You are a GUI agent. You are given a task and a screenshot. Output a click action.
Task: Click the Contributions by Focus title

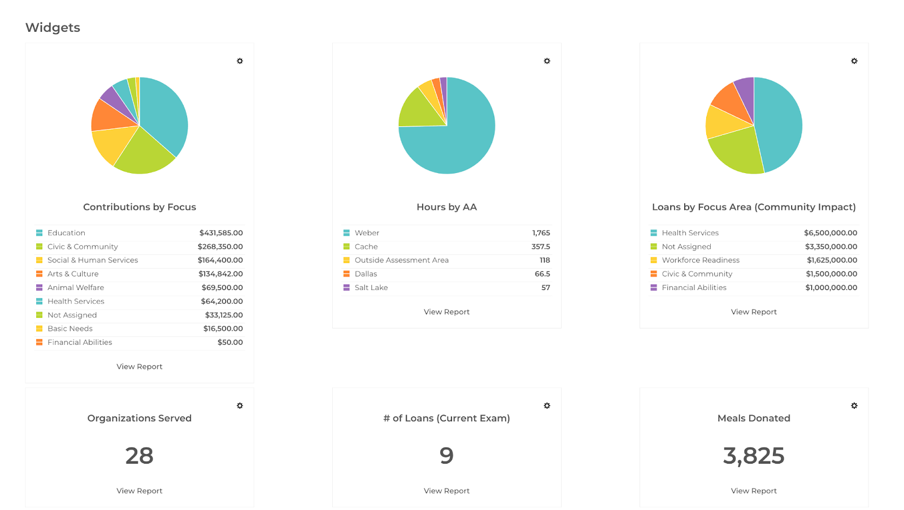tap(140, 207)
